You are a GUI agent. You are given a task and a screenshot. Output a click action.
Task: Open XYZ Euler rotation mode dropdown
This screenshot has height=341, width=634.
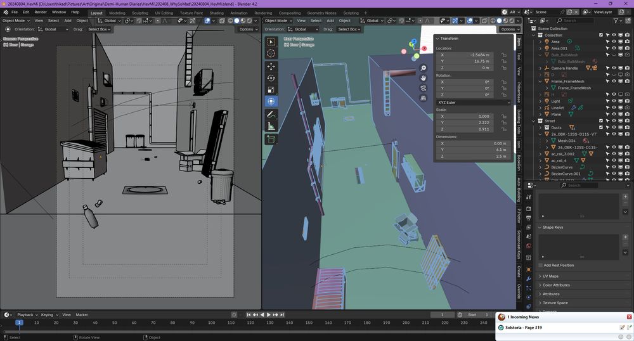point(474,103)
